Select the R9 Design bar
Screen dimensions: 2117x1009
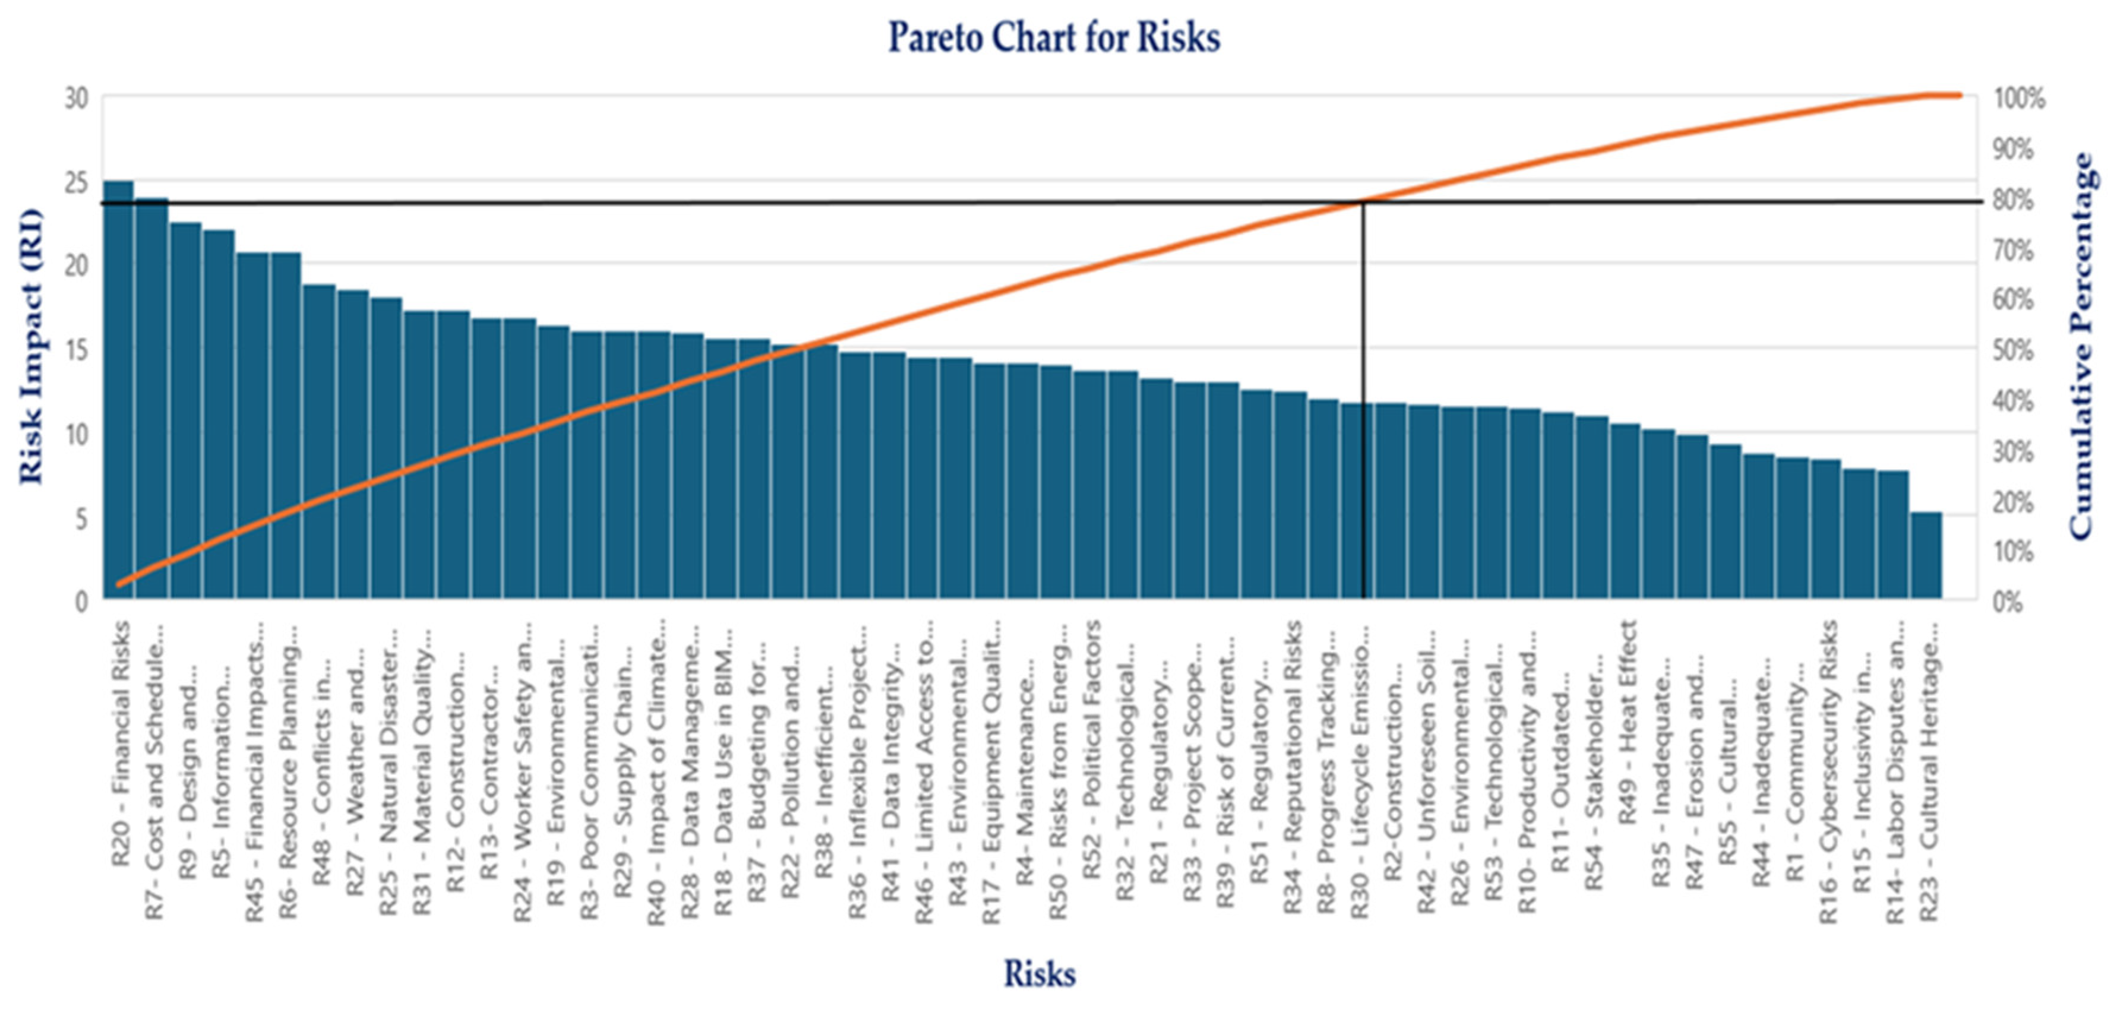pyautogui.click(x=186, y=410)
